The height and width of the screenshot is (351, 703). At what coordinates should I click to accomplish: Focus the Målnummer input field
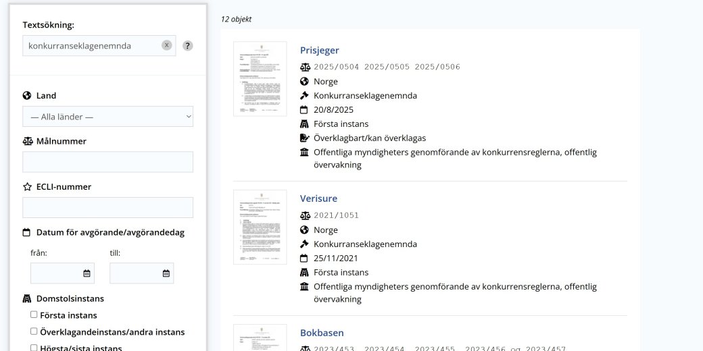tap(107, 162)
